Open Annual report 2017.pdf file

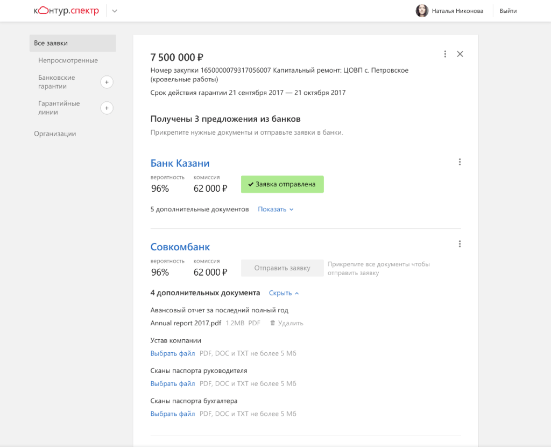click(186, 323)
